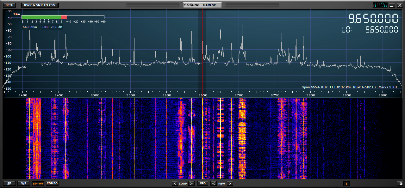Minimize the SDRuno Main SP window

(x=392, y=5)
